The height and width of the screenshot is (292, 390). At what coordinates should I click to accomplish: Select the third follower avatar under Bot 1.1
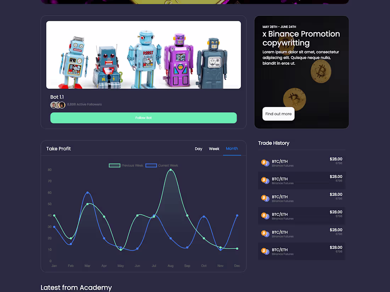pos(62,104)
